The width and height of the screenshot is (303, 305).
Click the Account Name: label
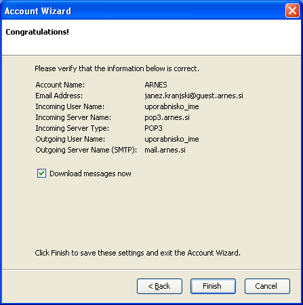tap(60, 85)
